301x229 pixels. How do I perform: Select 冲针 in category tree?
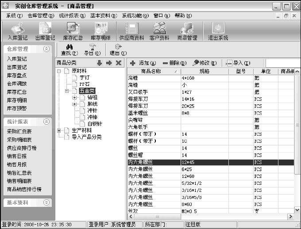point(93,111)
